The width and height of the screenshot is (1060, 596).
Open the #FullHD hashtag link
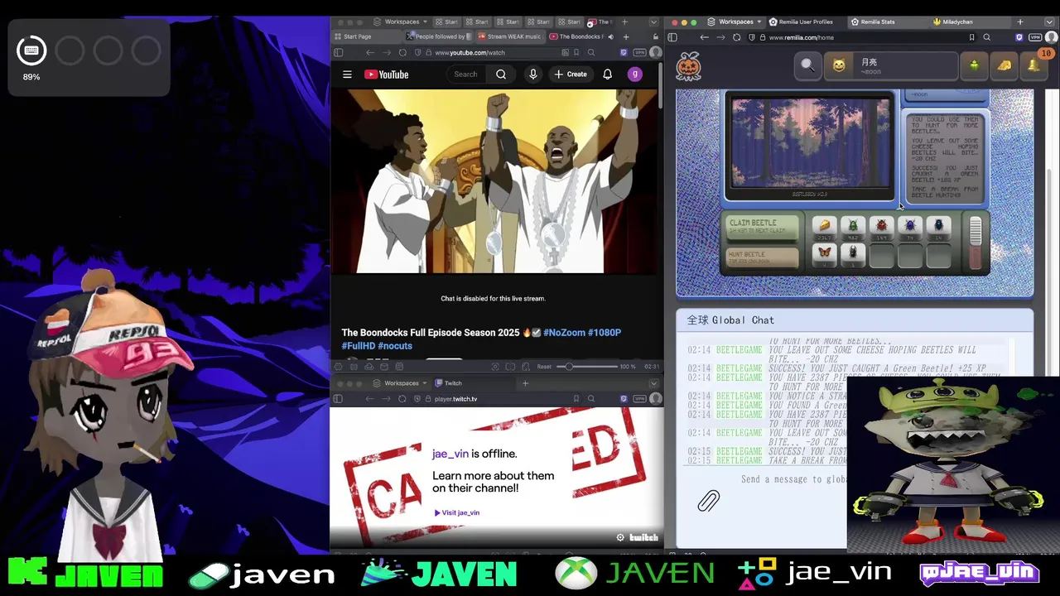(x=359, y=346)
